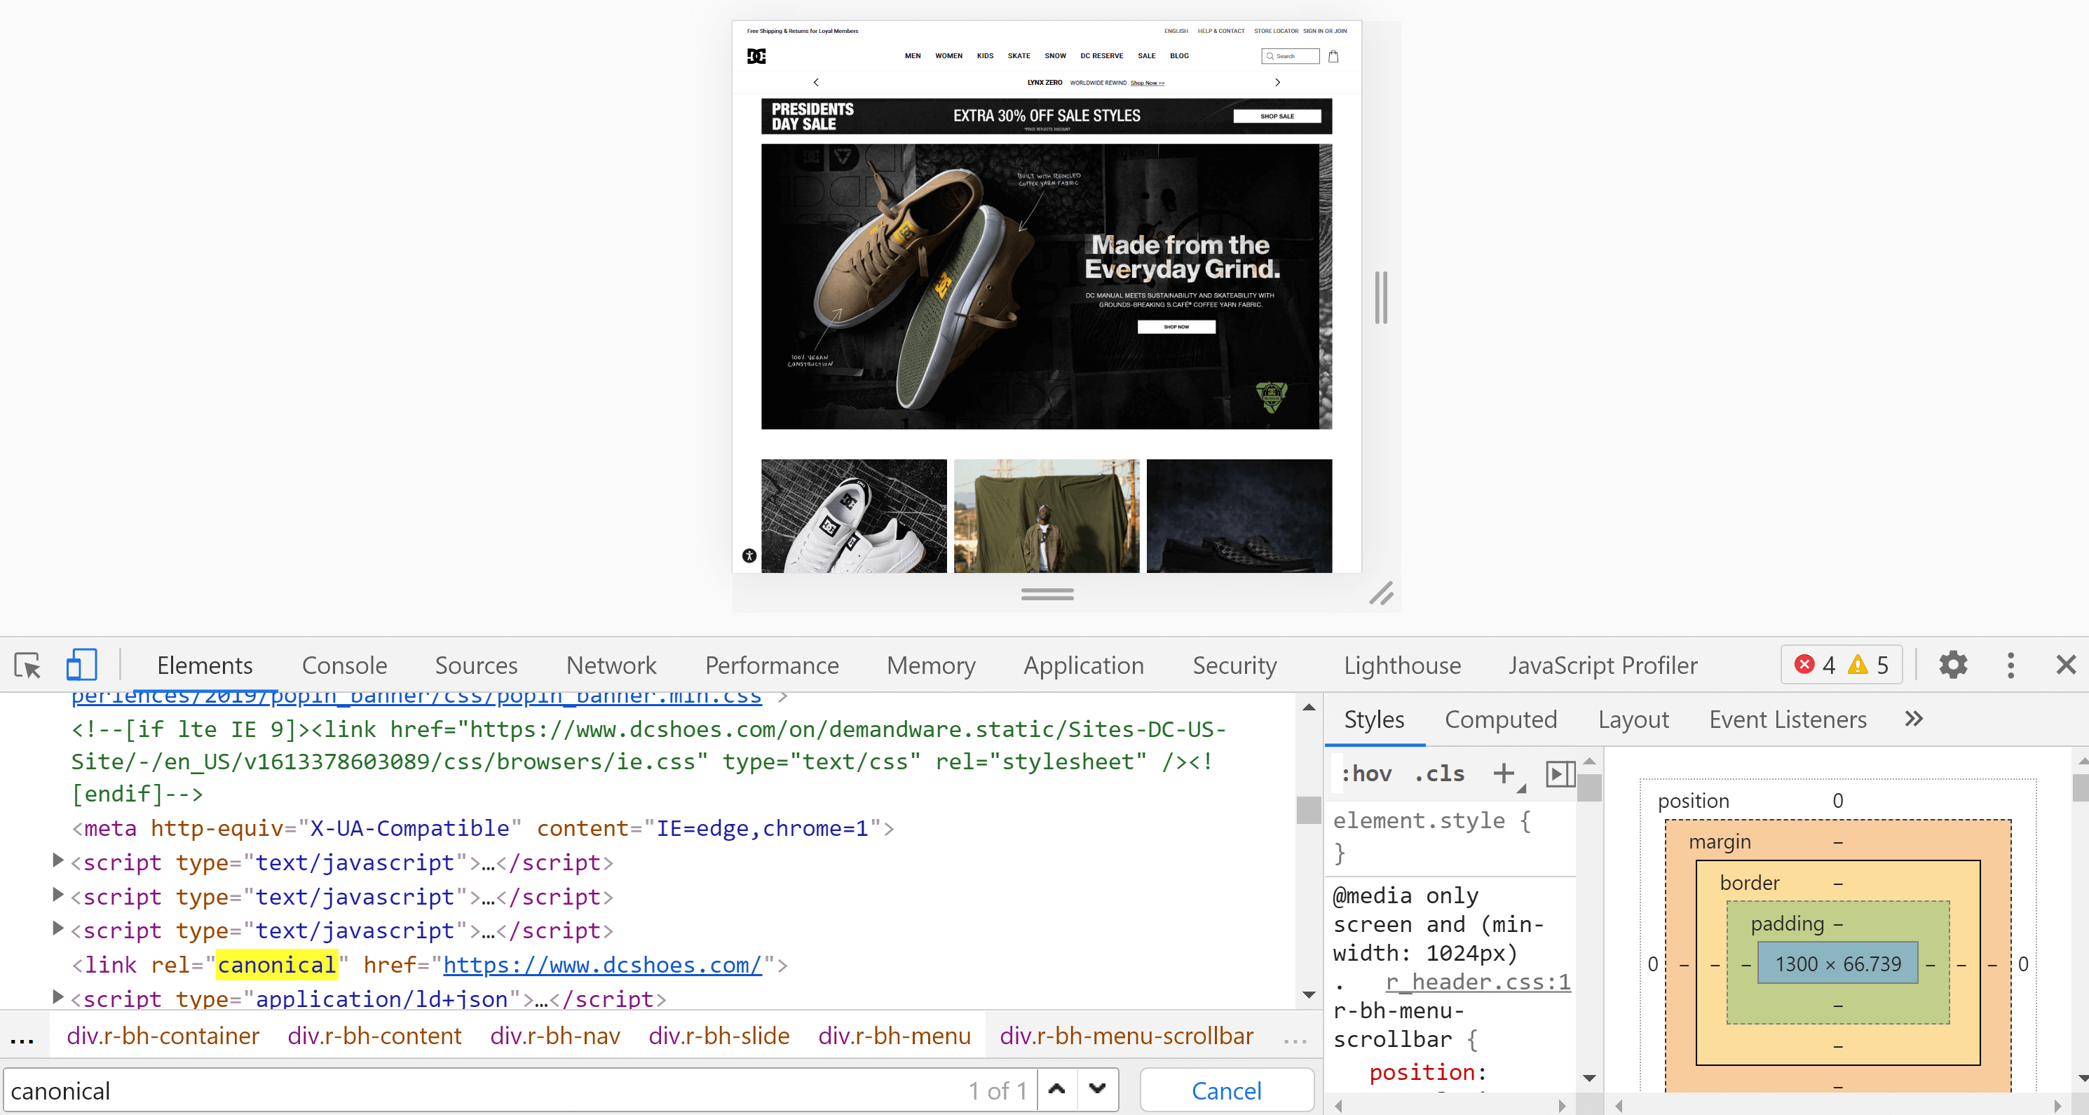Select div.r-bh-slide breadcrumb
Image resolution: width=2089 pixels, height=1115 pixels.
pos(719,1036)
